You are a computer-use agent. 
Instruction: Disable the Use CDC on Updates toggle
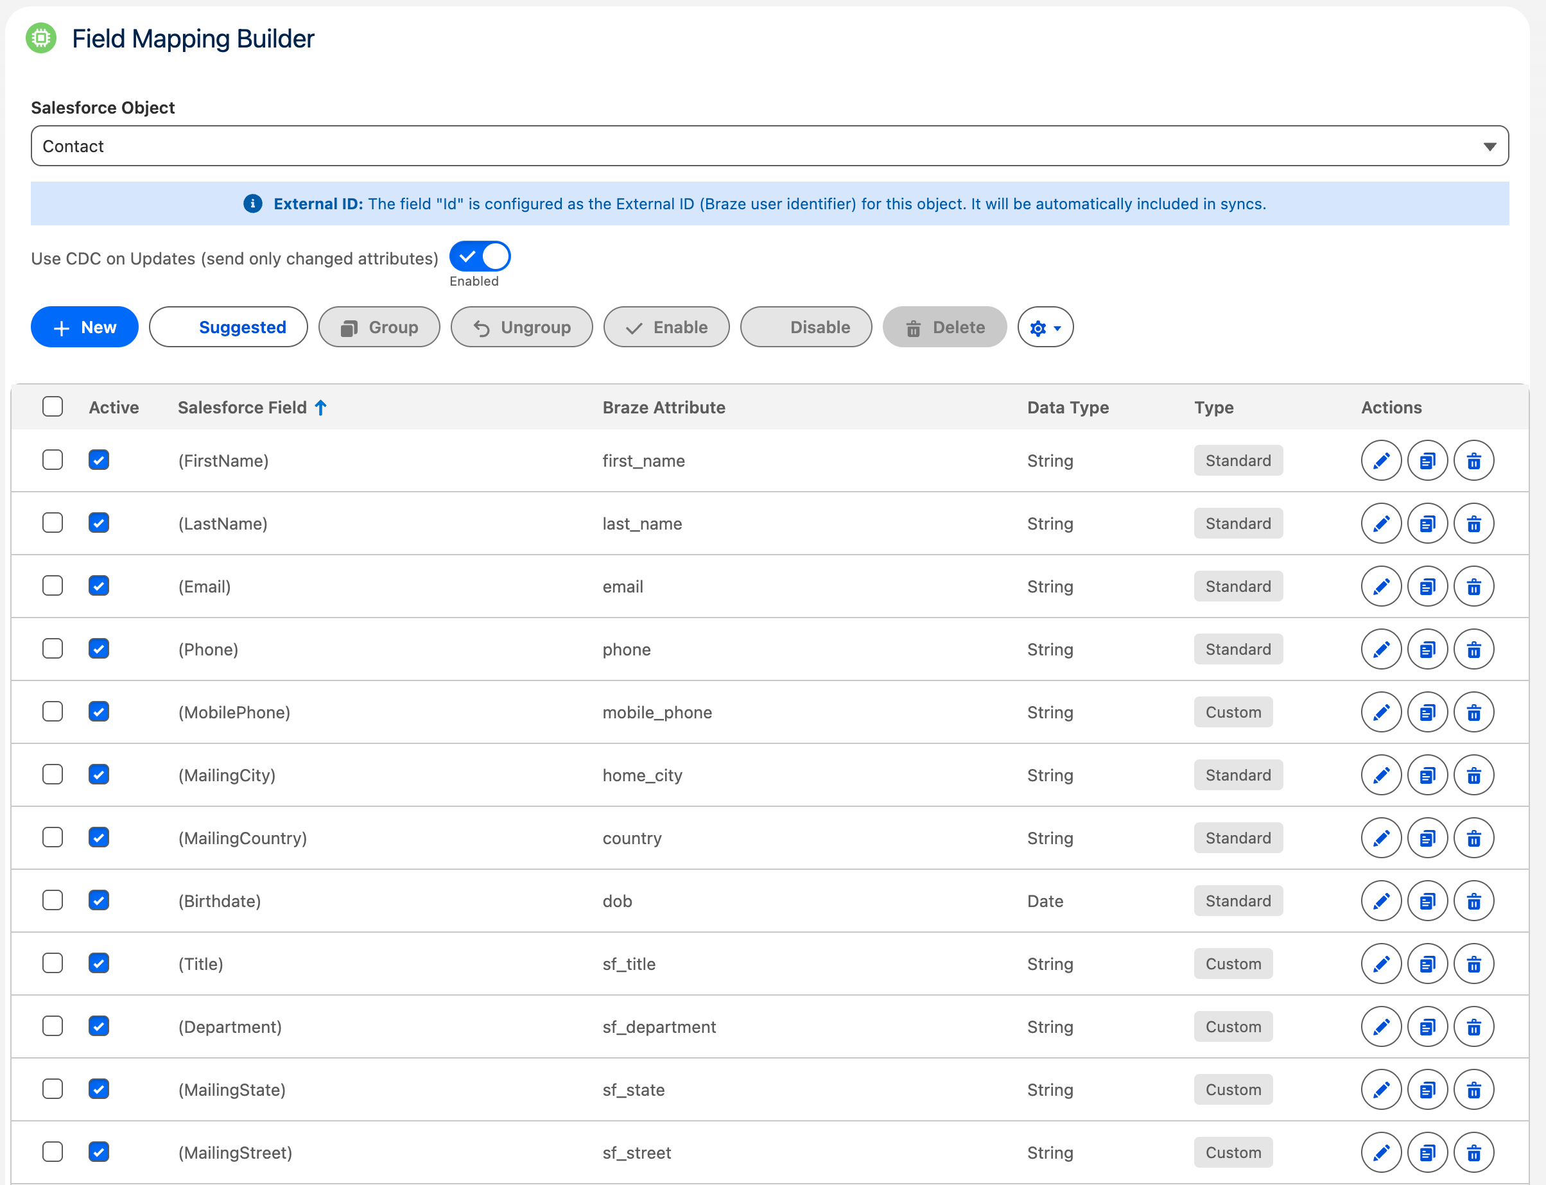(480, 255)
